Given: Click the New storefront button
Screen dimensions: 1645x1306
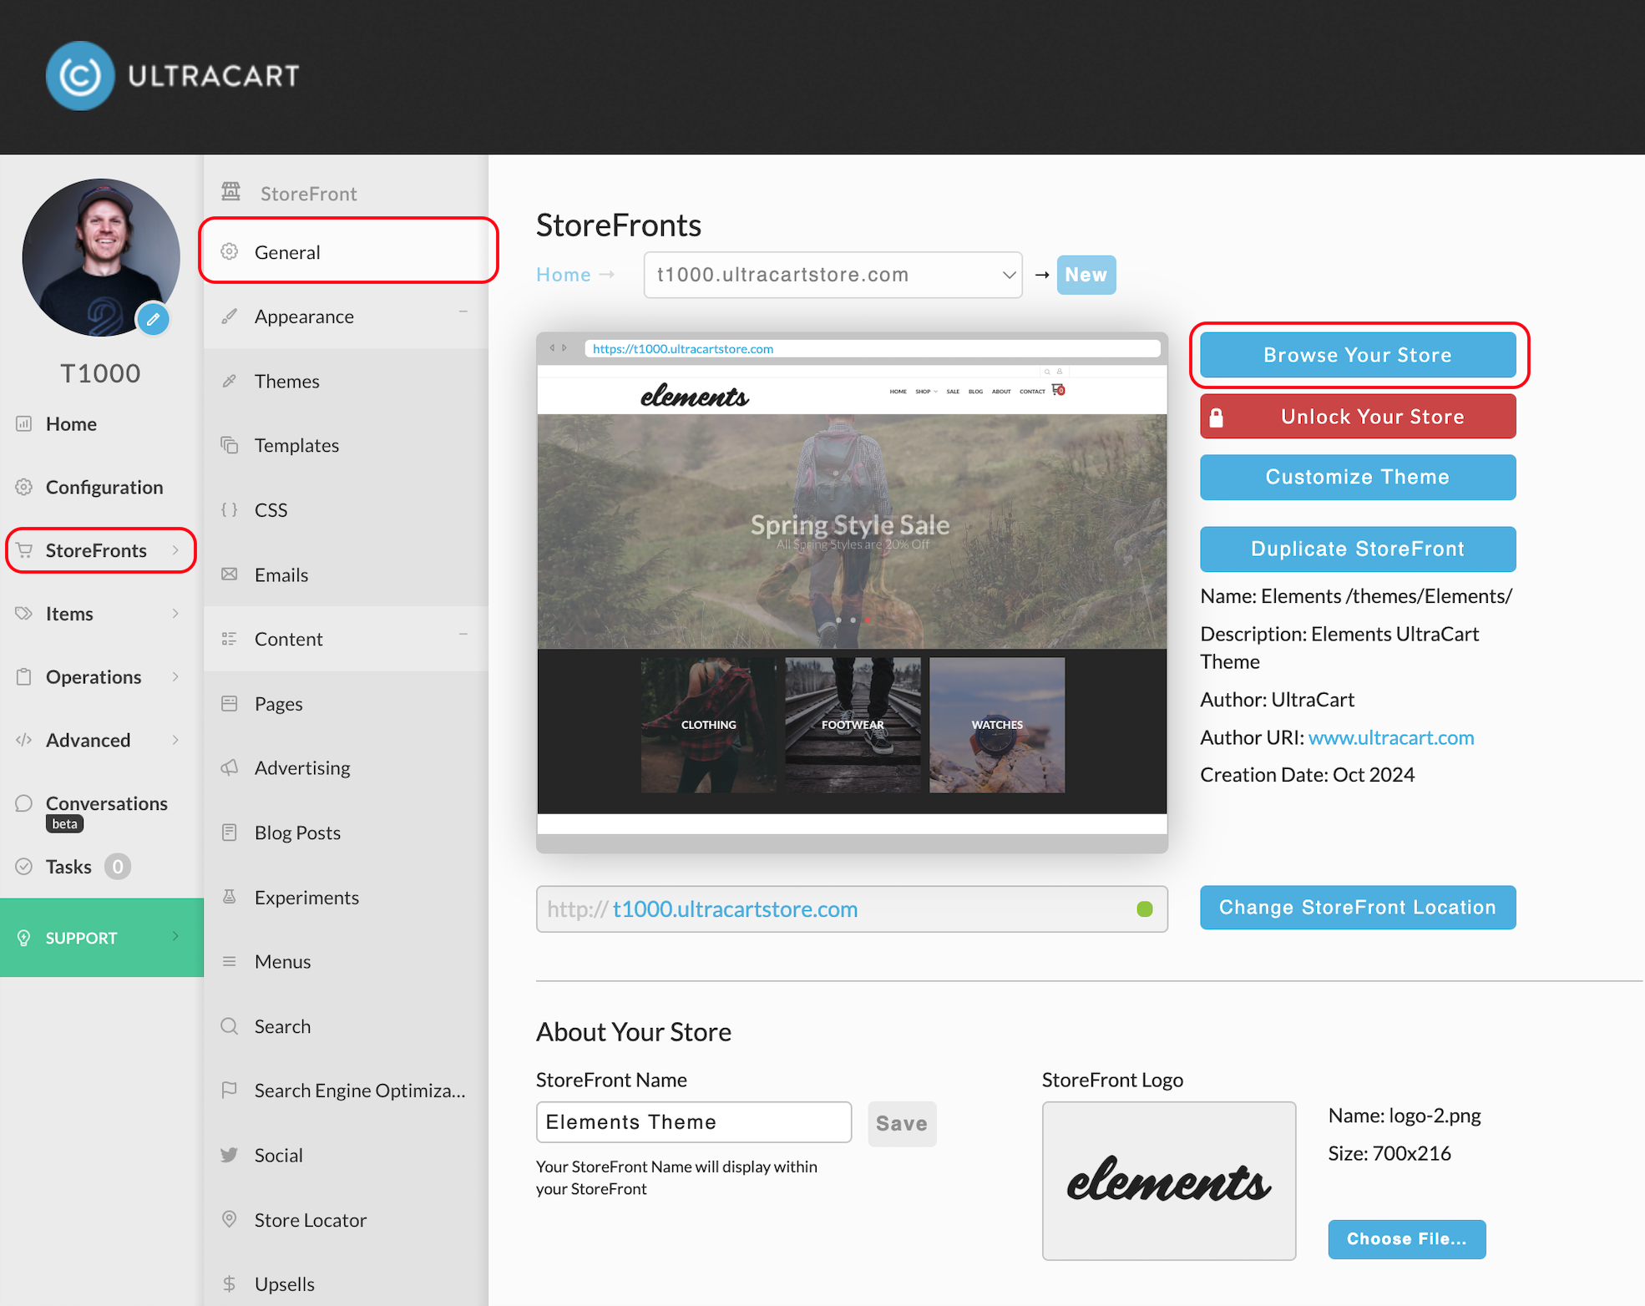Looking at the screenshot, I should tap(1086, 275).
